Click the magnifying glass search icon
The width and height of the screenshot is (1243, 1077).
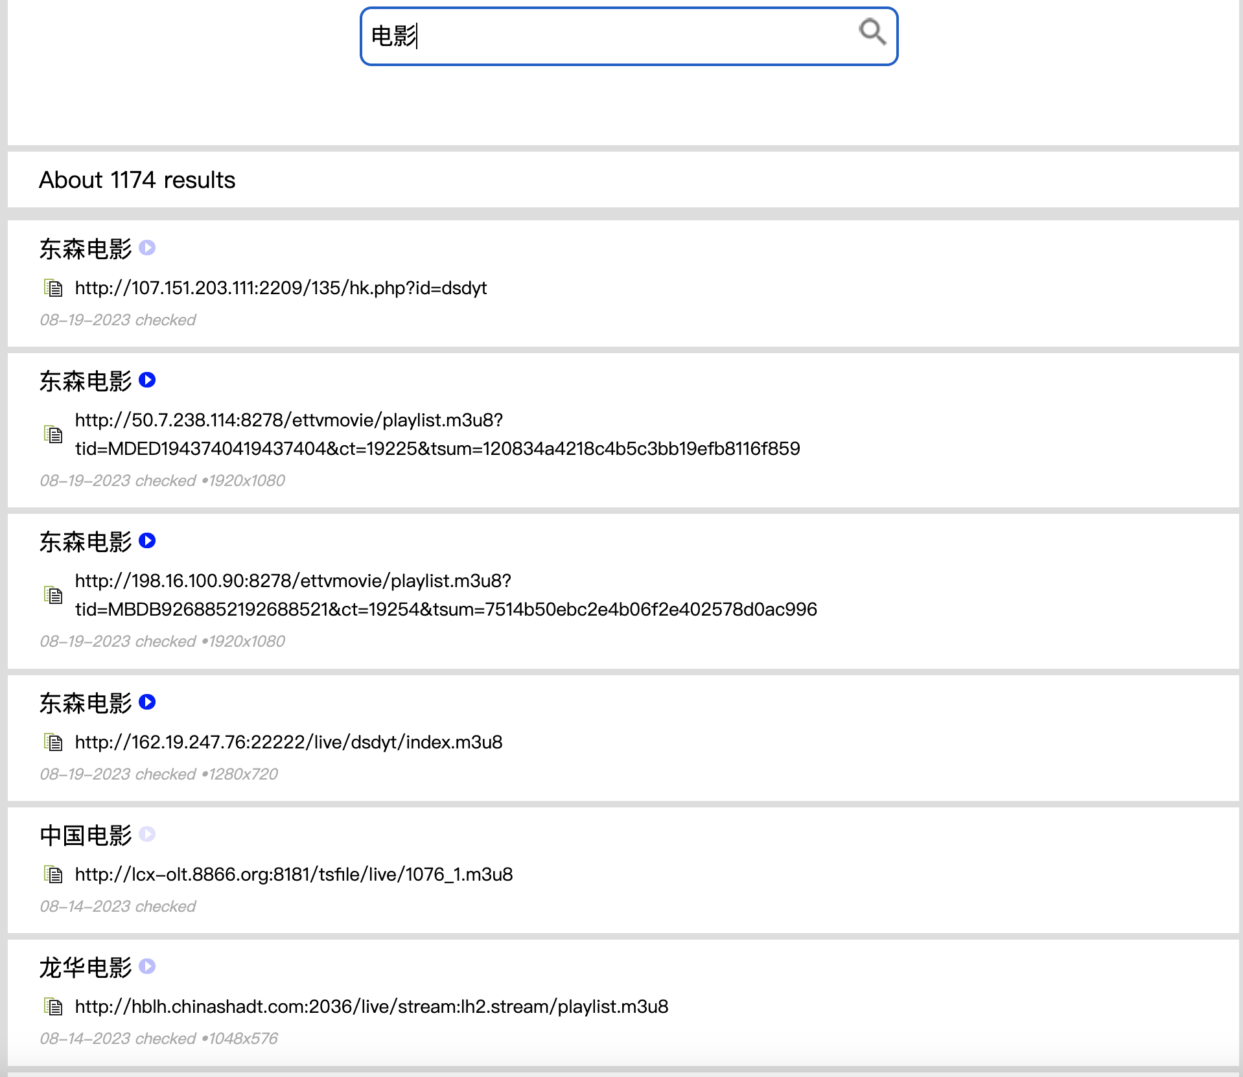pos(872,32)
